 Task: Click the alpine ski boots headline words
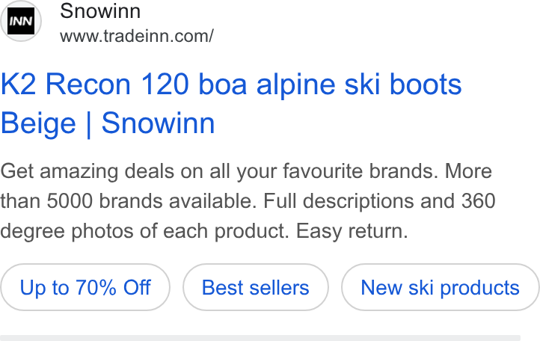(359, 85)
